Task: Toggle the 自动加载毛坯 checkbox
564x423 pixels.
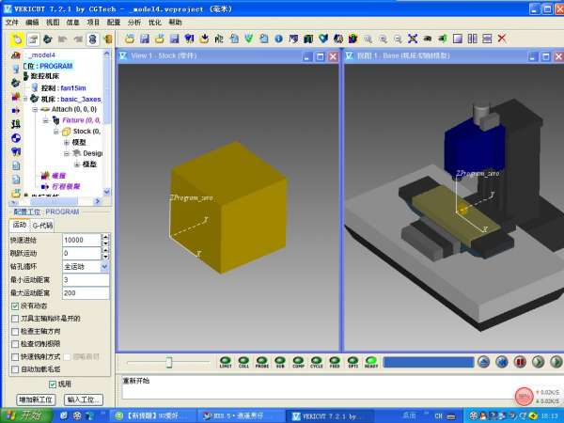Action: pos(15,370)
